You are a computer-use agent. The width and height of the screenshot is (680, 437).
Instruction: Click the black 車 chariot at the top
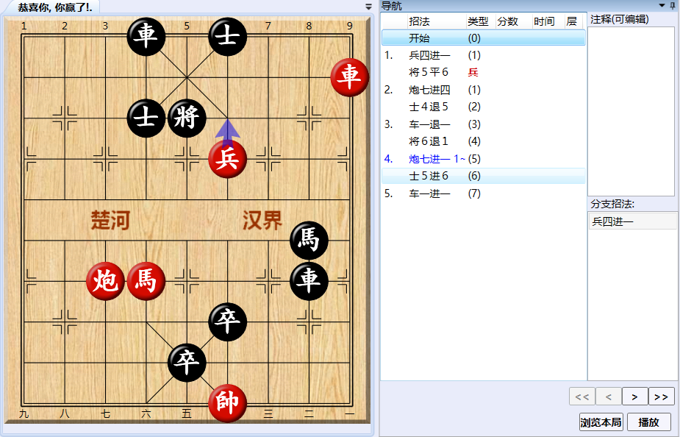146,36
